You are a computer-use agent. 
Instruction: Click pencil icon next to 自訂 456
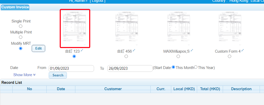pyautogui.click(x=134, y=51)
